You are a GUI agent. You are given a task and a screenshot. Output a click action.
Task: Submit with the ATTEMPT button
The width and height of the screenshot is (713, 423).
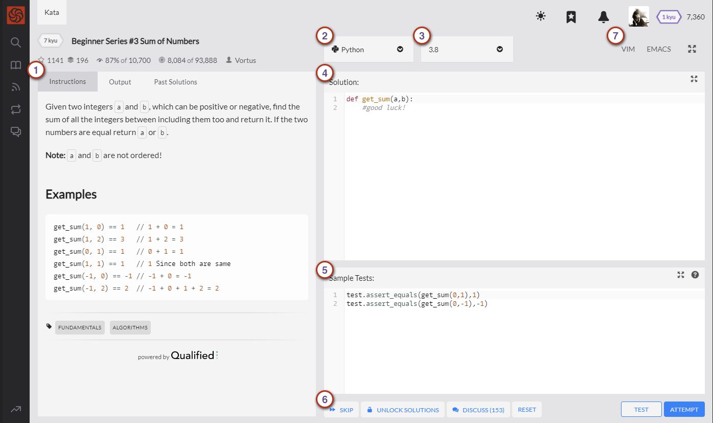(x=684, y=410)
